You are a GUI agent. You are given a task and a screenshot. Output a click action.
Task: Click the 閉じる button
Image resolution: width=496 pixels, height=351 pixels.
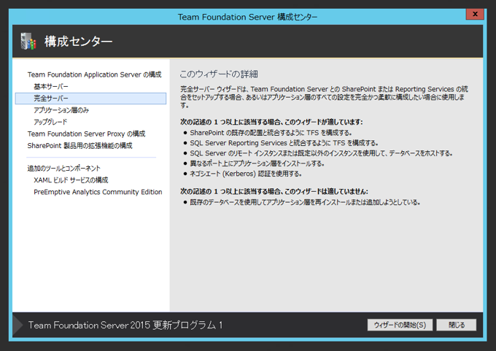point(456,325)
